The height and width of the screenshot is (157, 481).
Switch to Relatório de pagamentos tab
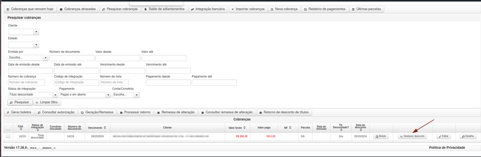point(325,9)
